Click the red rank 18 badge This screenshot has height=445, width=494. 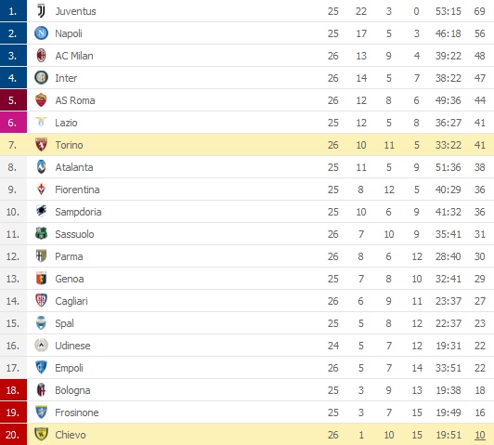(13, 390)
